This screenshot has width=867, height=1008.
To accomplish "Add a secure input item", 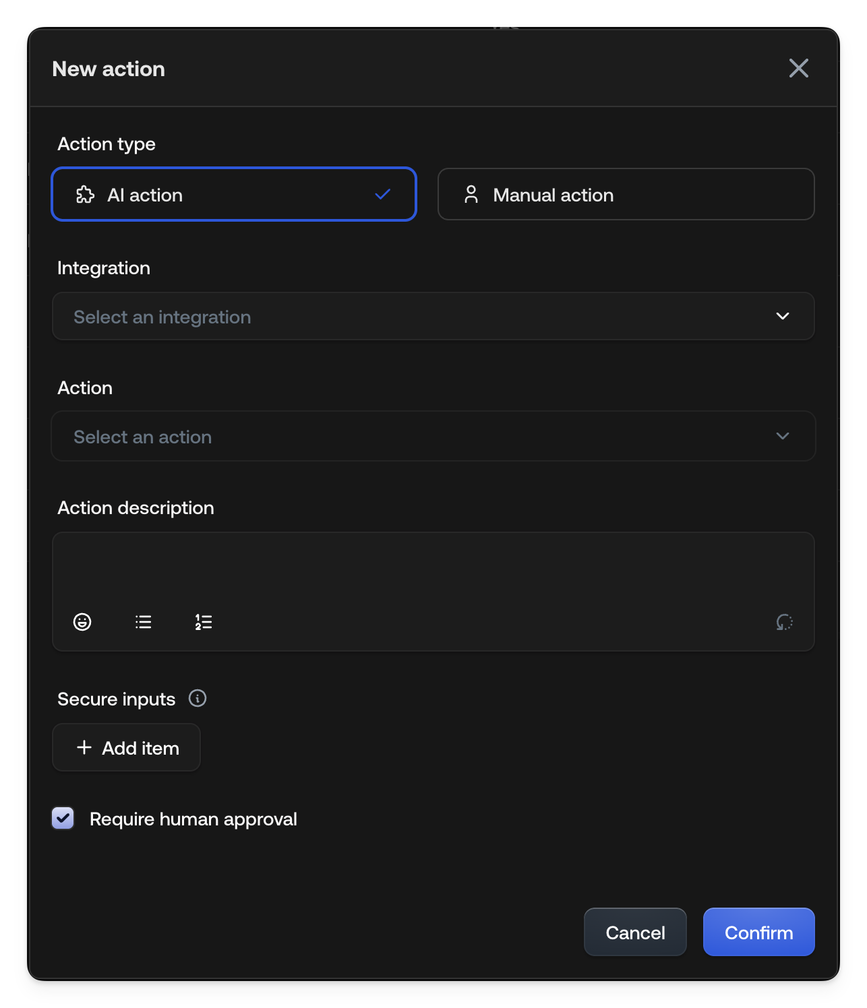I will click(x=126, y=747).
